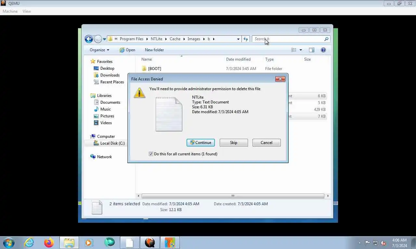
Task: Show hidden path via the double-chevron breadcrumb
Action: click(x=116, y=39)
